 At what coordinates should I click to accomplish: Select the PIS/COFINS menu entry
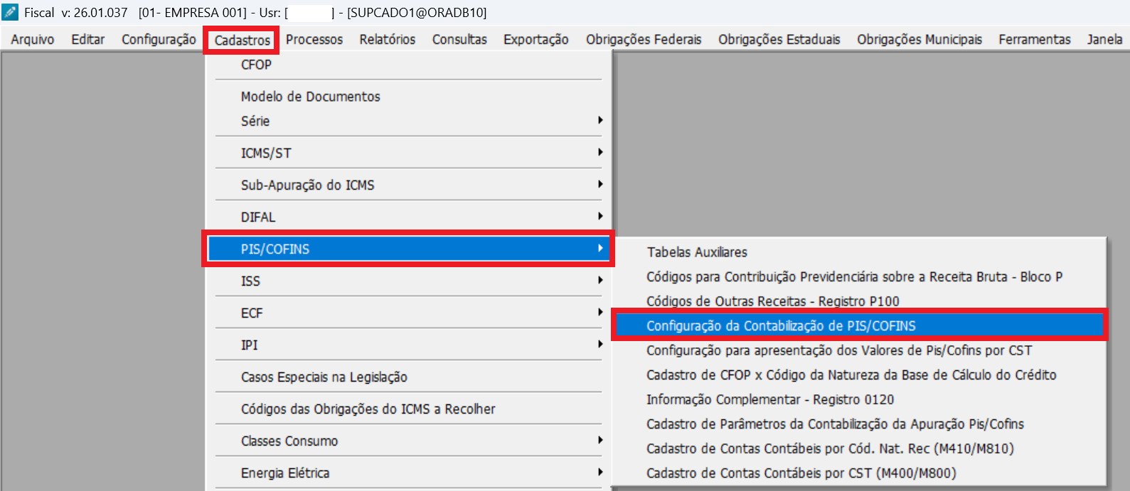tap(408, 249)
